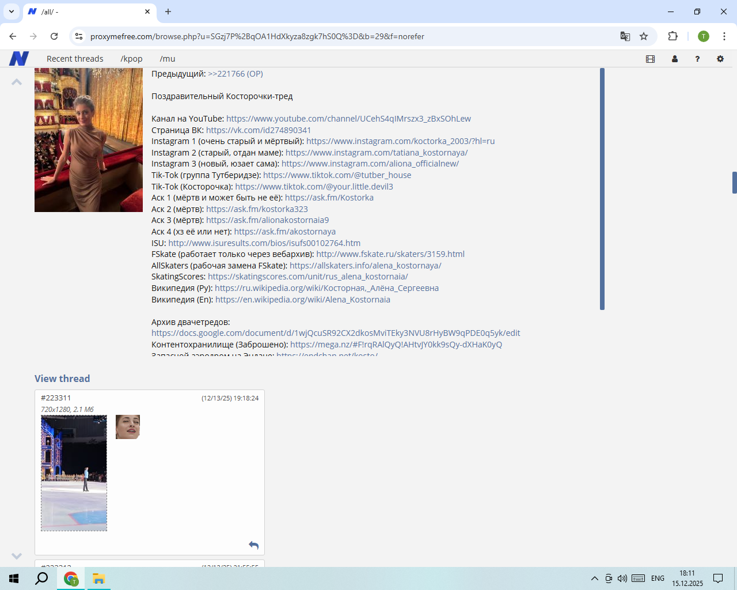Bookmark this page with the star icon
This screenshot has width=737, height=590.
[644, 36]
